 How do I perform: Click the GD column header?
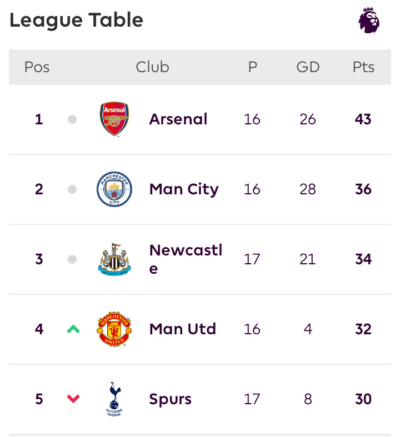click(x=308, y=67)
